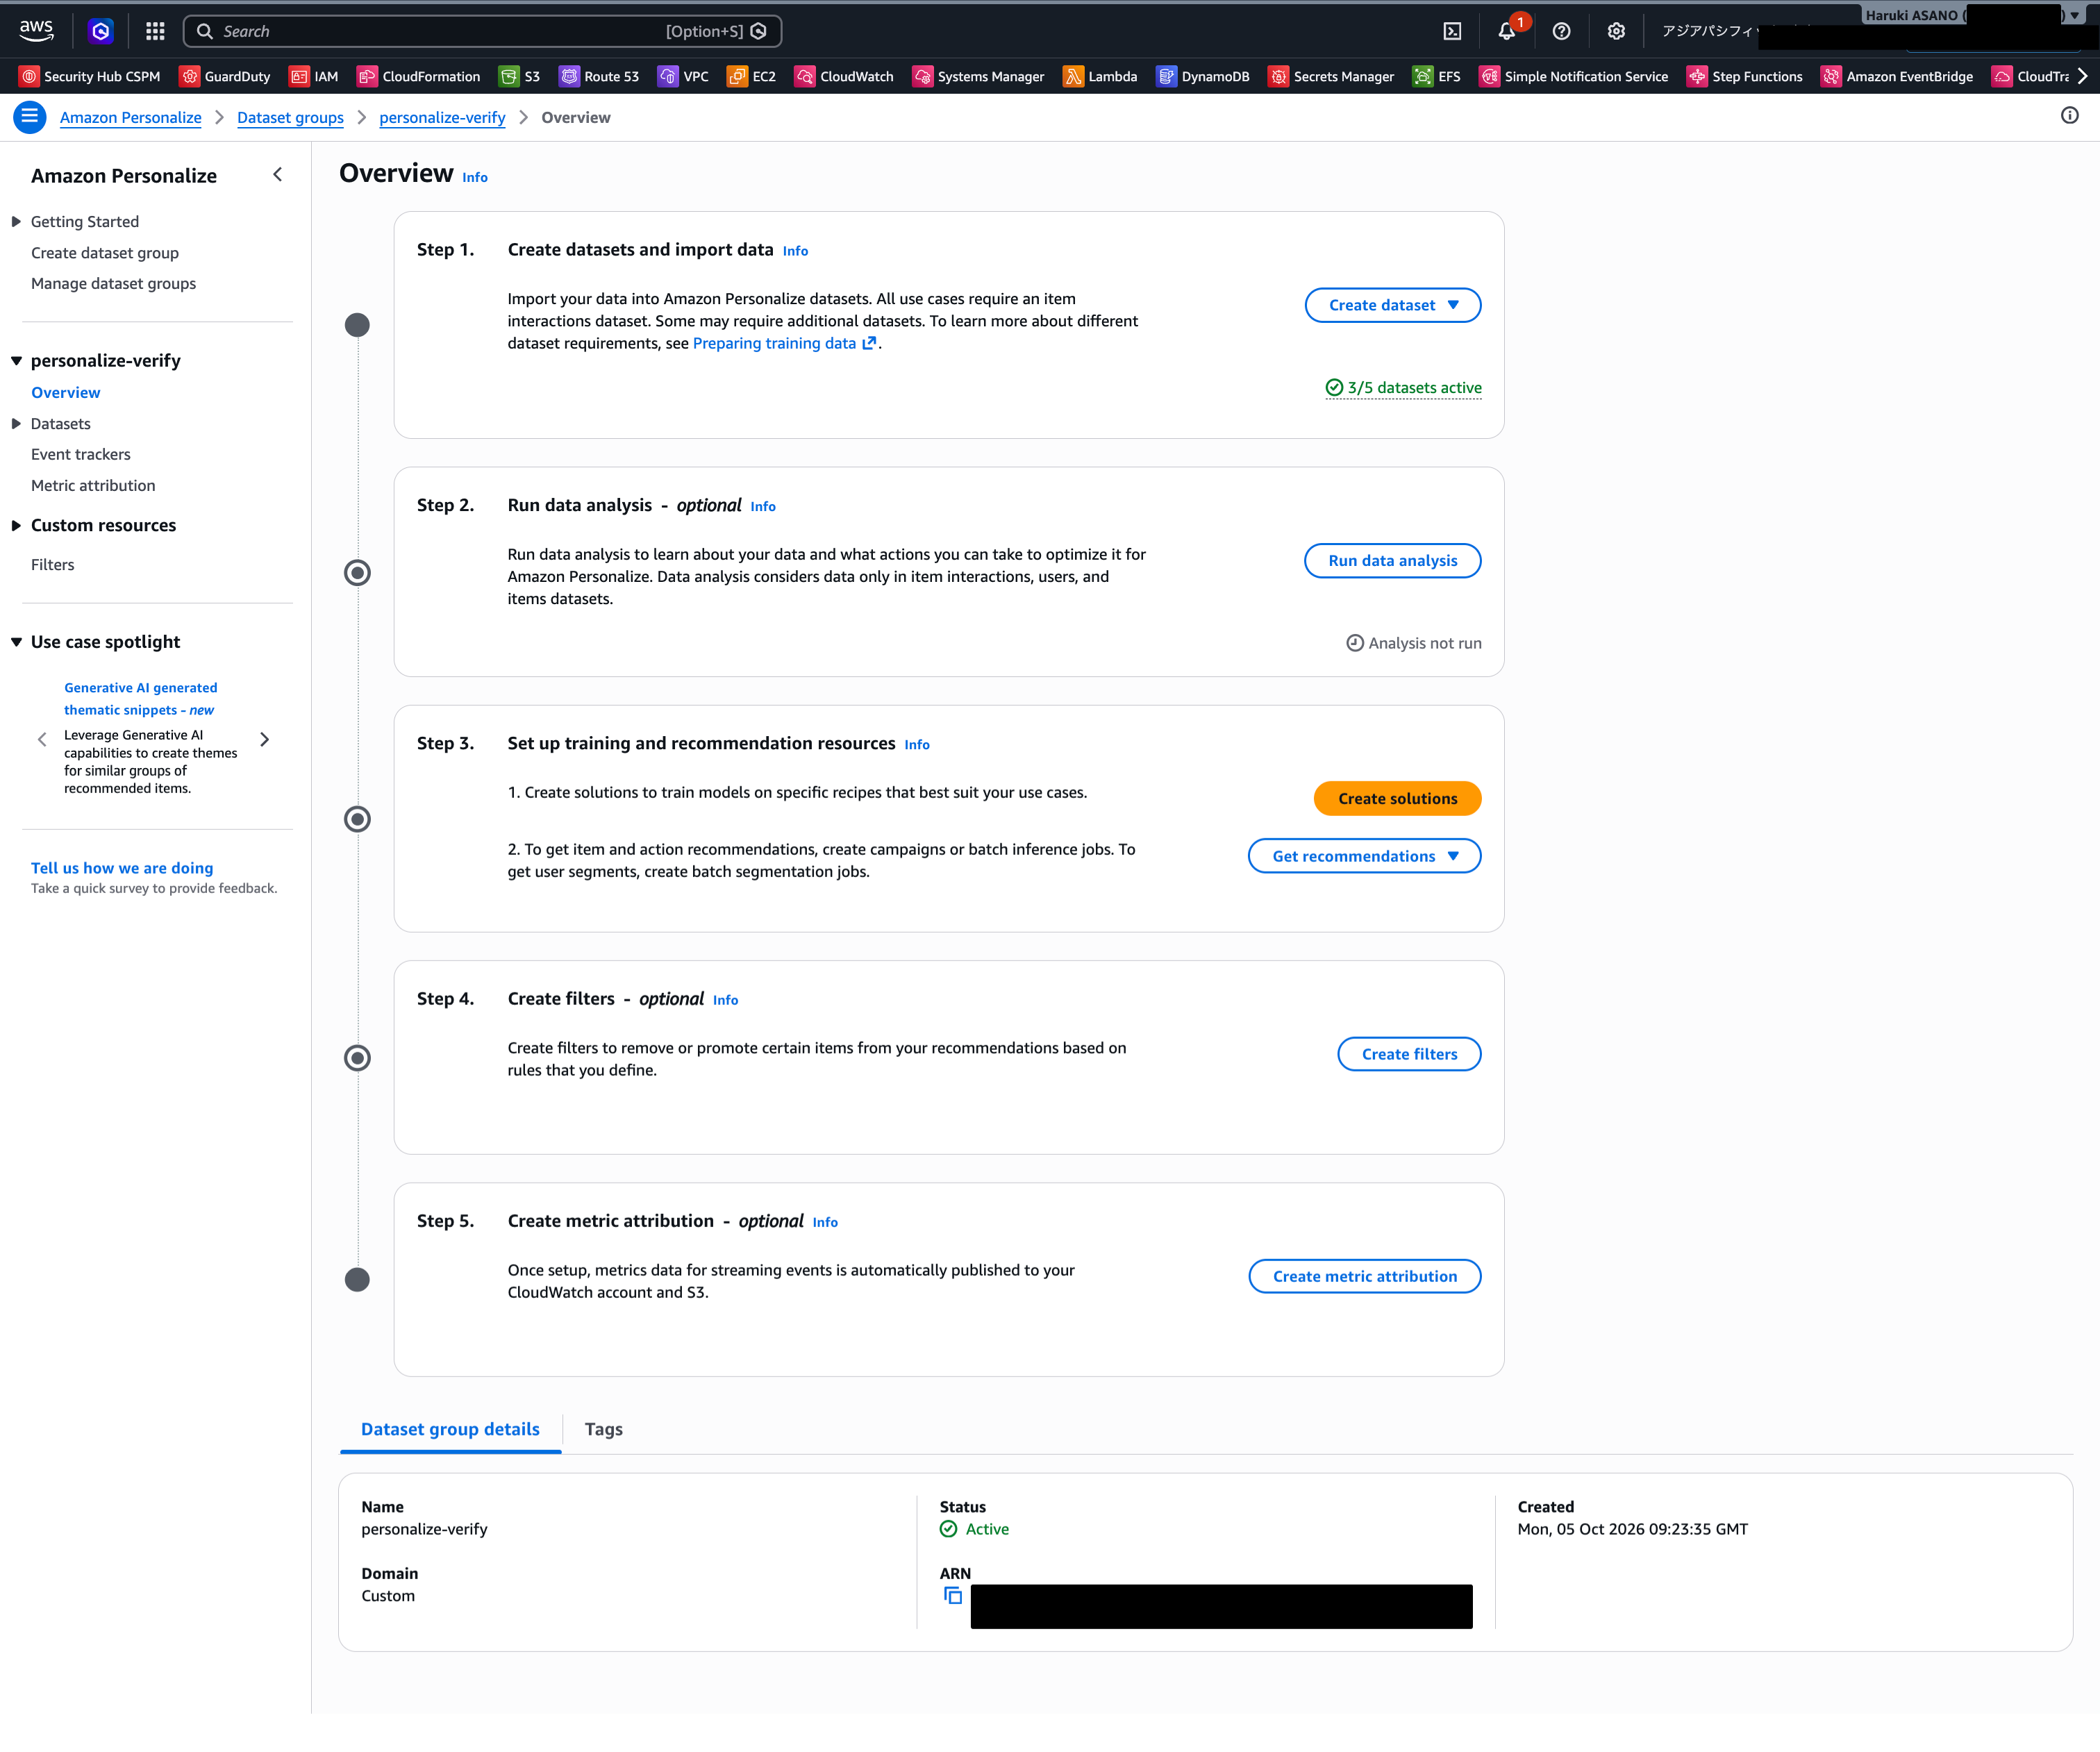Open the Preparing training data link
This screenshot has width=2100, height=1752.
(x=784, y=343)
